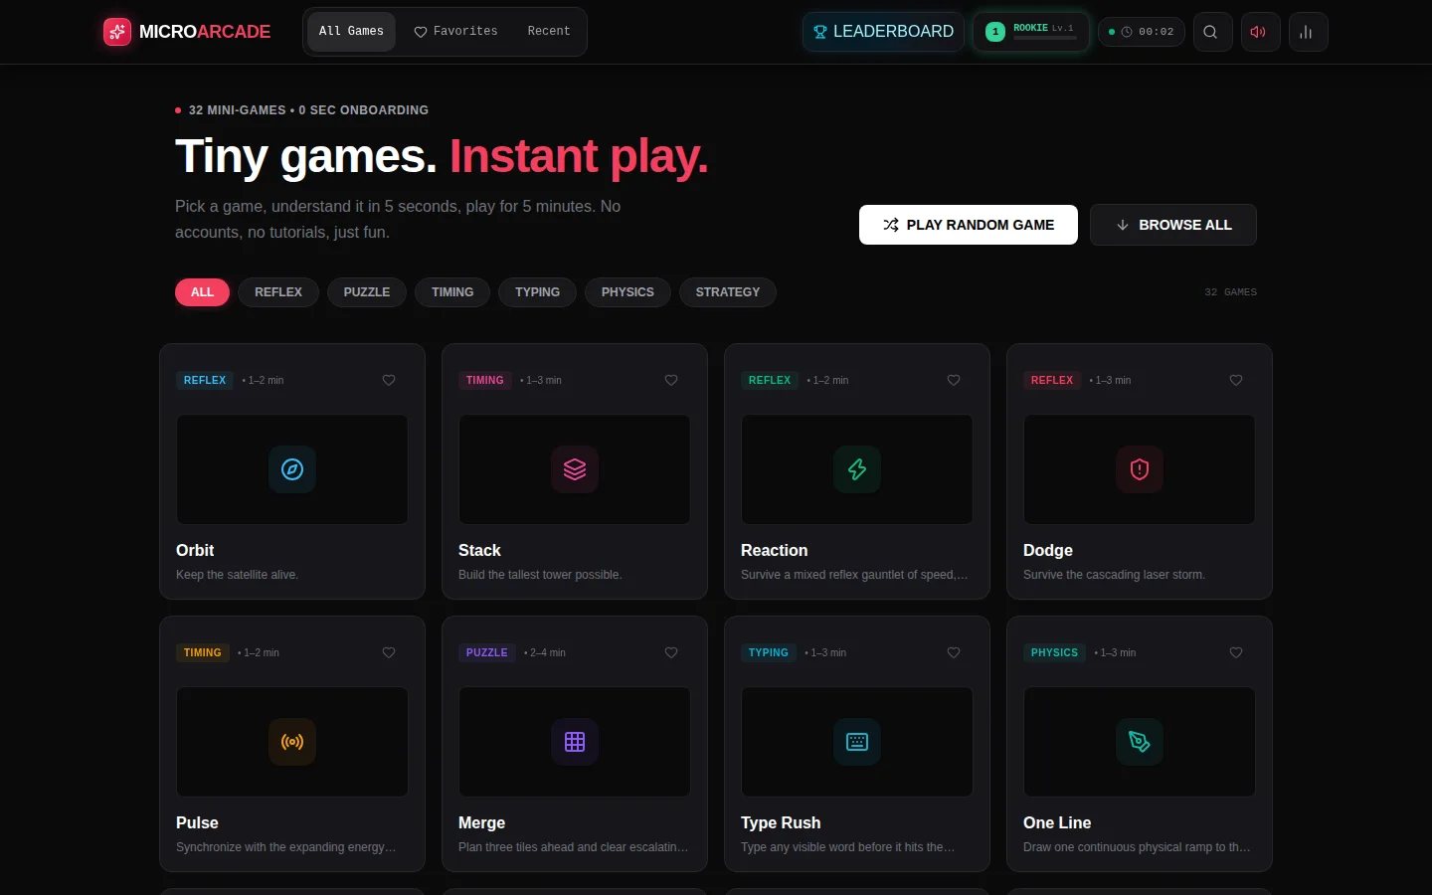Image resolution: width=1432 pixels, height=895 pixels.
Task: Add Pulse to favorites via heart
Action: 389,652
